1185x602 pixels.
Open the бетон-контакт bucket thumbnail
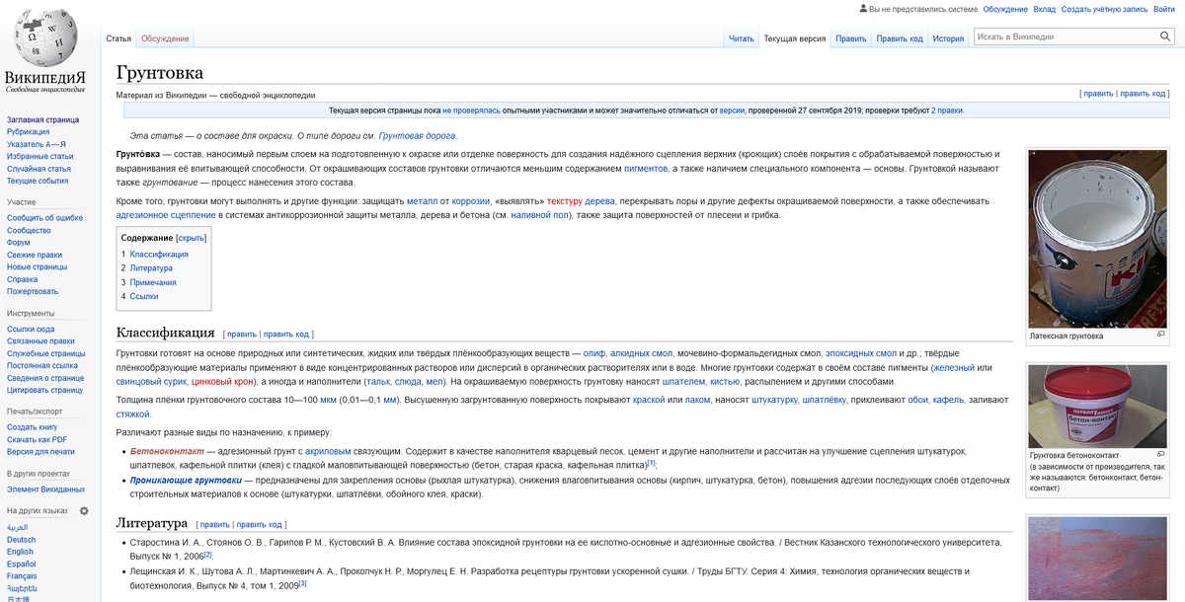tap(1097, 406)
